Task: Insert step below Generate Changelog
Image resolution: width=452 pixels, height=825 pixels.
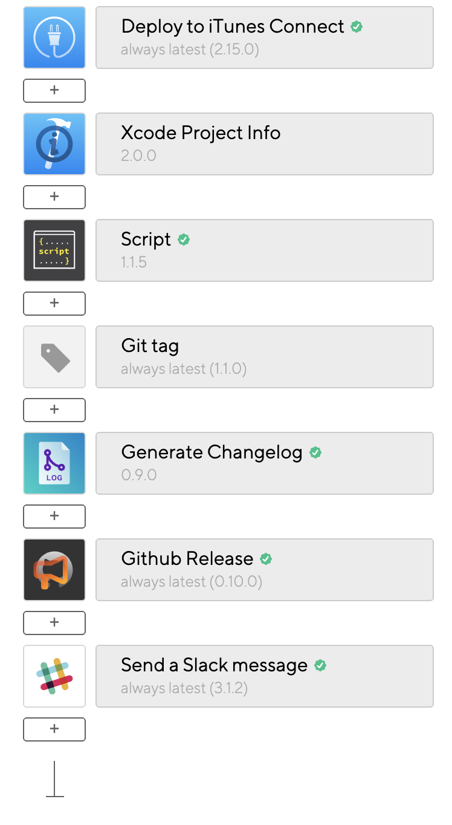Action: click(x=54, y=517)
